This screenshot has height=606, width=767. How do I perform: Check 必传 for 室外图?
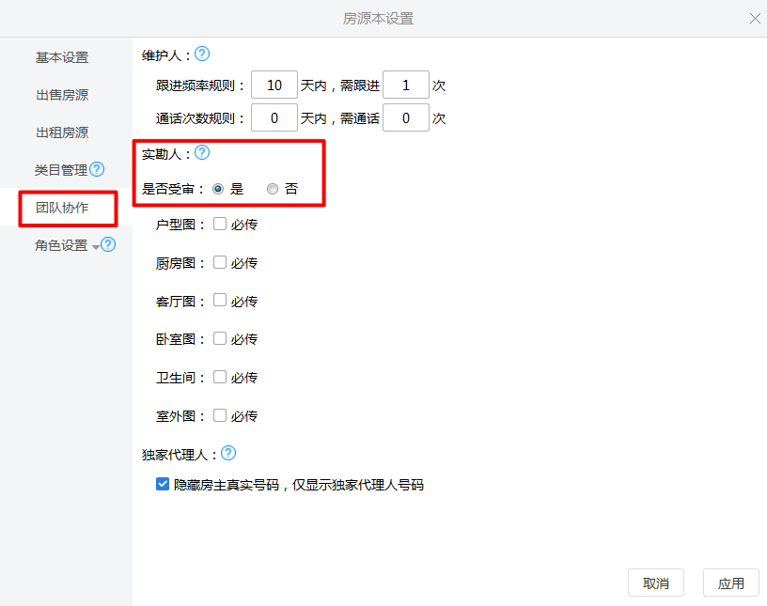click(x=220, y=415)
